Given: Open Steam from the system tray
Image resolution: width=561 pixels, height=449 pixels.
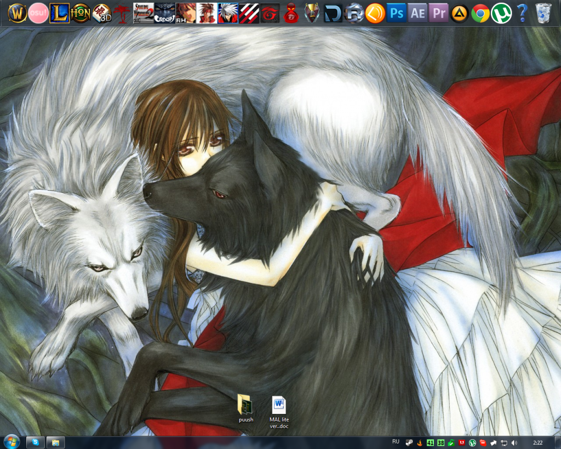Looking at the screenshot, I should tap(409, 441).
